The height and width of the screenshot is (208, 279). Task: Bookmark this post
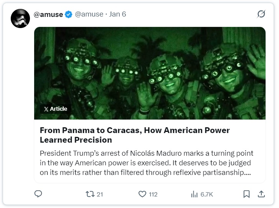247,194
